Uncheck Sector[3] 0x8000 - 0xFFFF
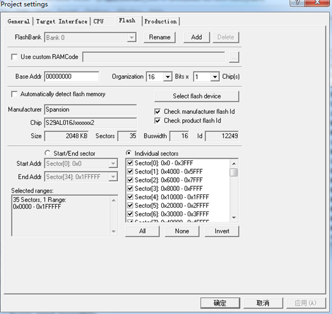The image size is (332, 314). [130, 189]
